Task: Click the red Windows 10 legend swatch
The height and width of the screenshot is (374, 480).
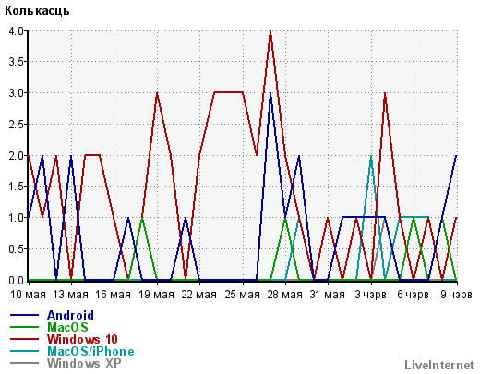Action: coord(24,339)
